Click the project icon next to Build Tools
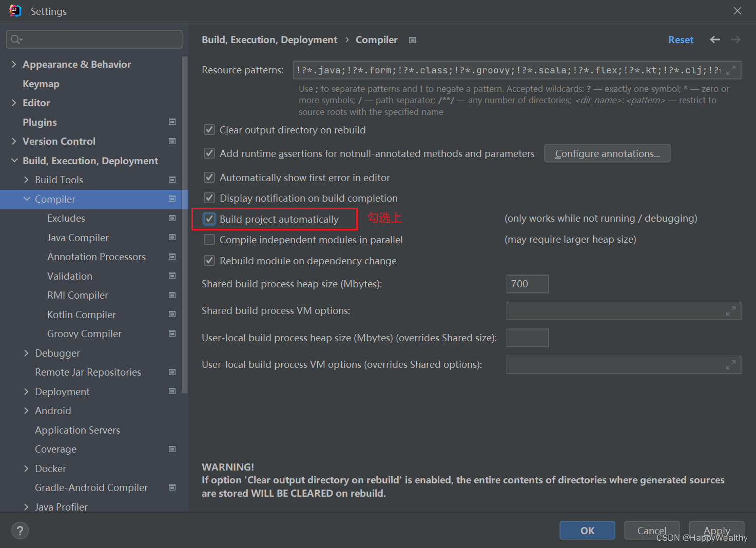The width and height of the screenshot is (756, 548). 172,180
